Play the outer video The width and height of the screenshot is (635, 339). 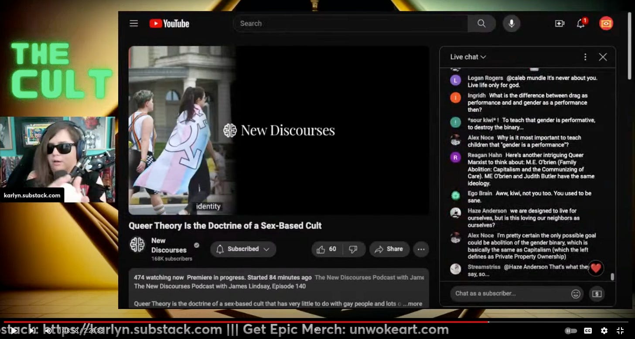[x=13, y=331]
